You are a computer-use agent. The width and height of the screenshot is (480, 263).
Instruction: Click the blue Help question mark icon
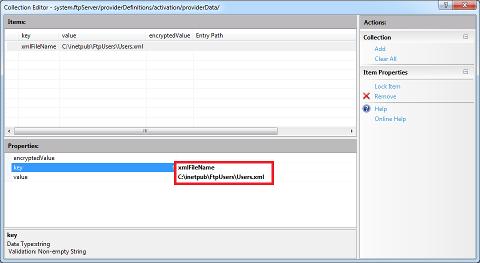coord(366,109)
